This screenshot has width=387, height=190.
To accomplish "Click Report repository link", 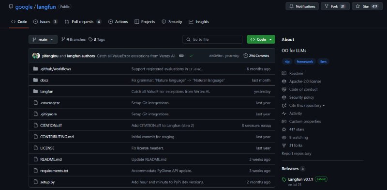I will tap(297, 153).
